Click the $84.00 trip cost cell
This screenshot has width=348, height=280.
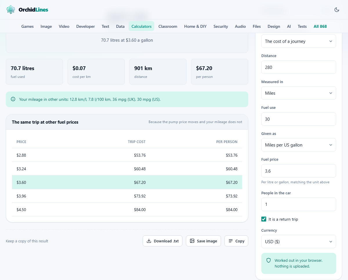click(140, 210)
